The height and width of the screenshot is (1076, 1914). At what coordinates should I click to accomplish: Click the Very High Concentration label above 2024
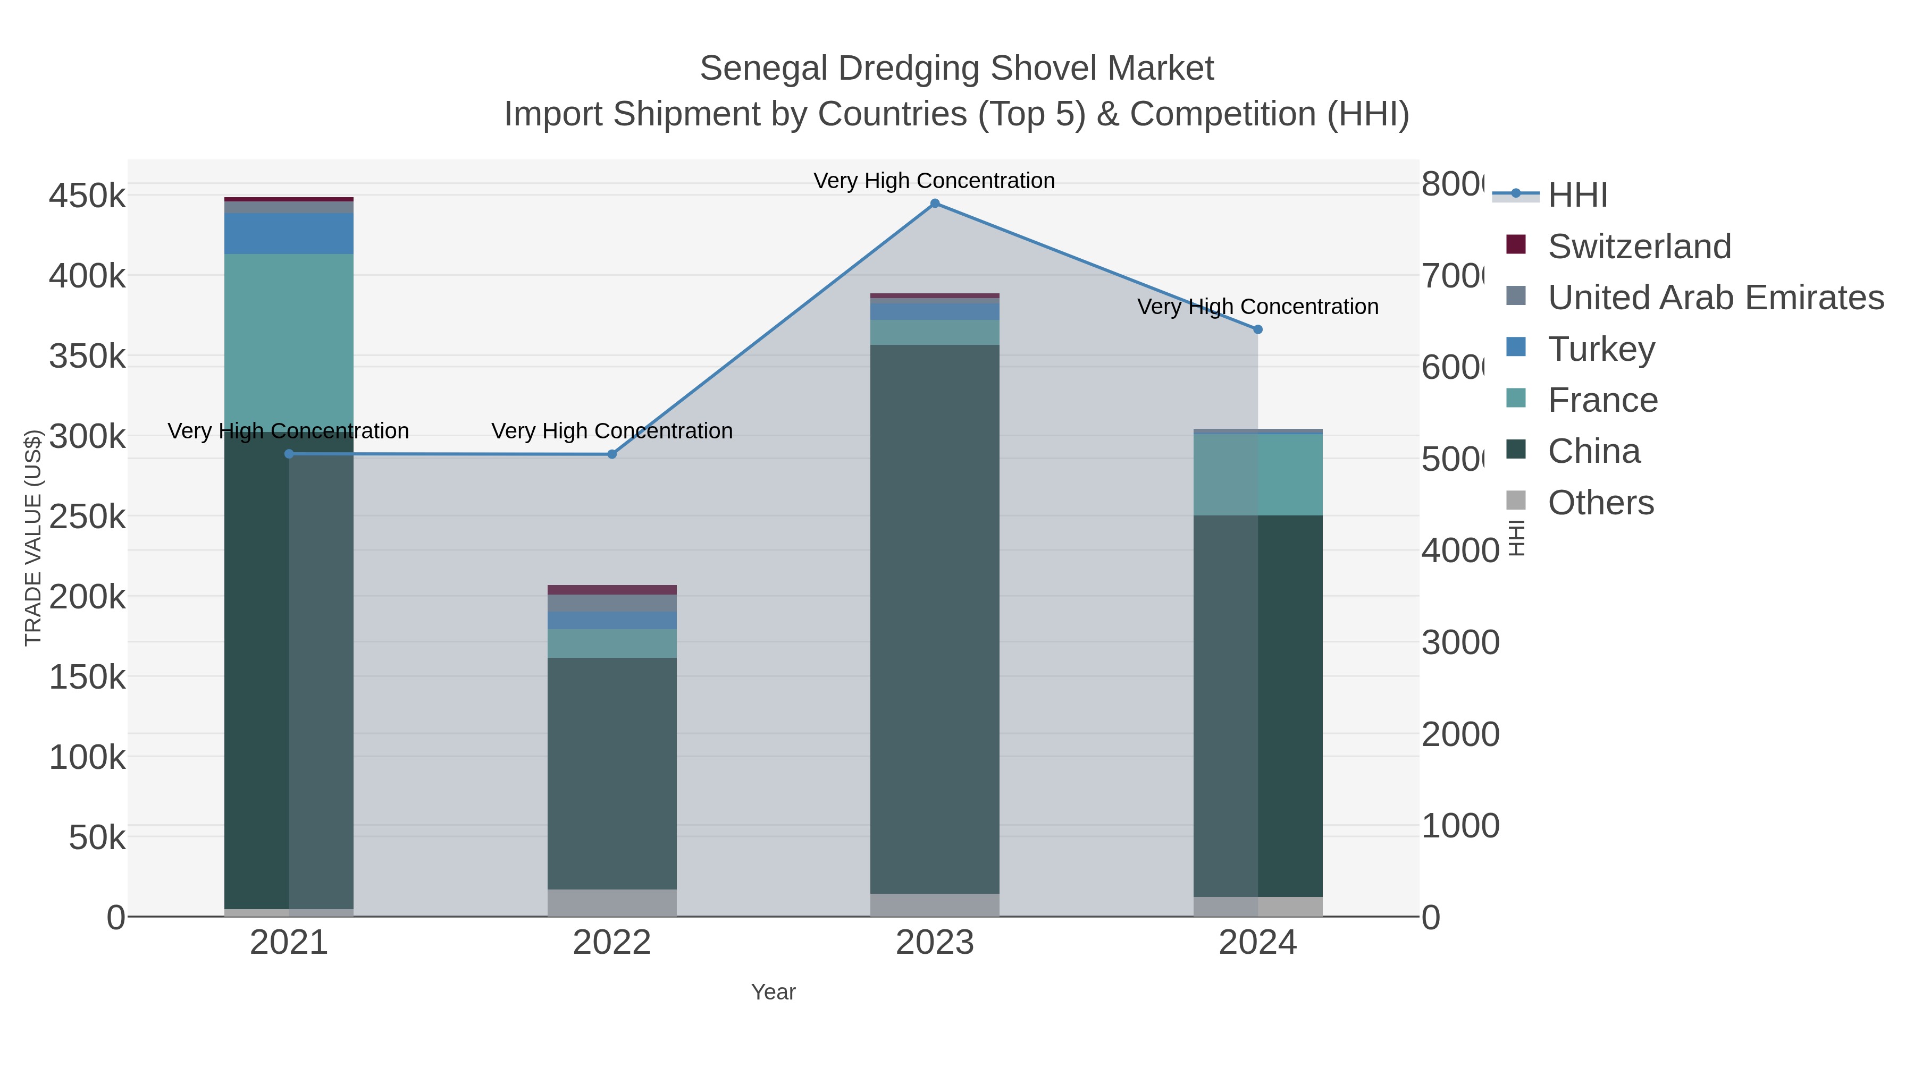[1258, 307]
